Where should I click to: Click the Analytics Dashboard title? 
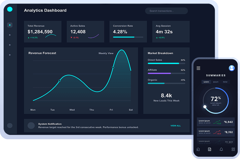[x=45, y=10]
